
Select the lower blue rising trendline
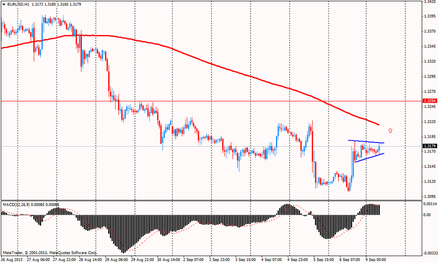pyautogui.click(x=369, y=158)
